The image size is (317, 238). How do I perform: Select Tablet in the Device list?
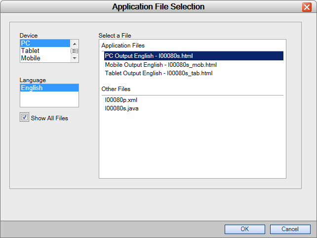click(45, 50)
